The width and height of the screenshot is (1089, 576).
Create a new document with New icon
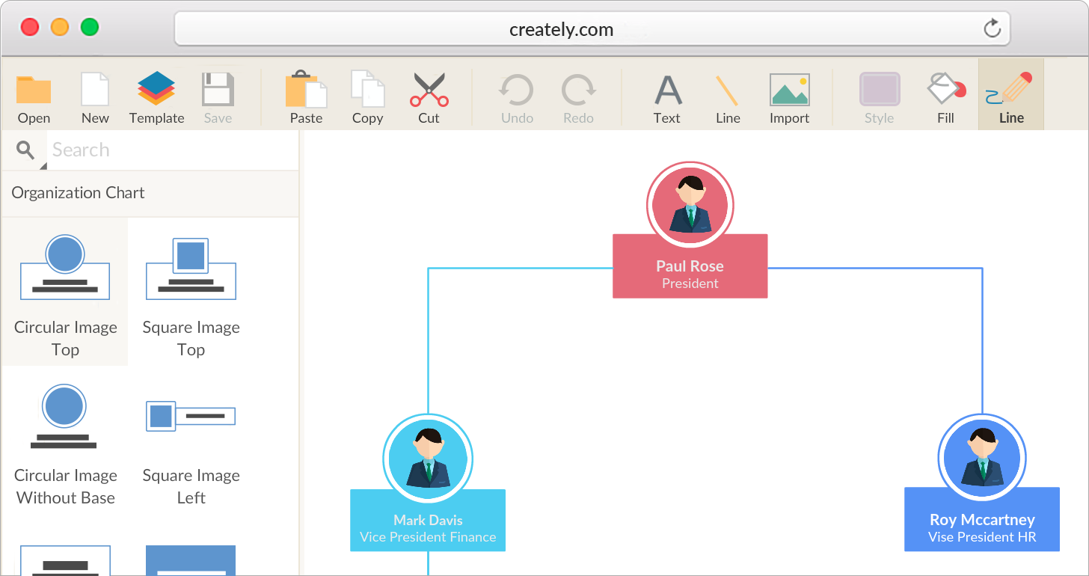coord(95,91)
